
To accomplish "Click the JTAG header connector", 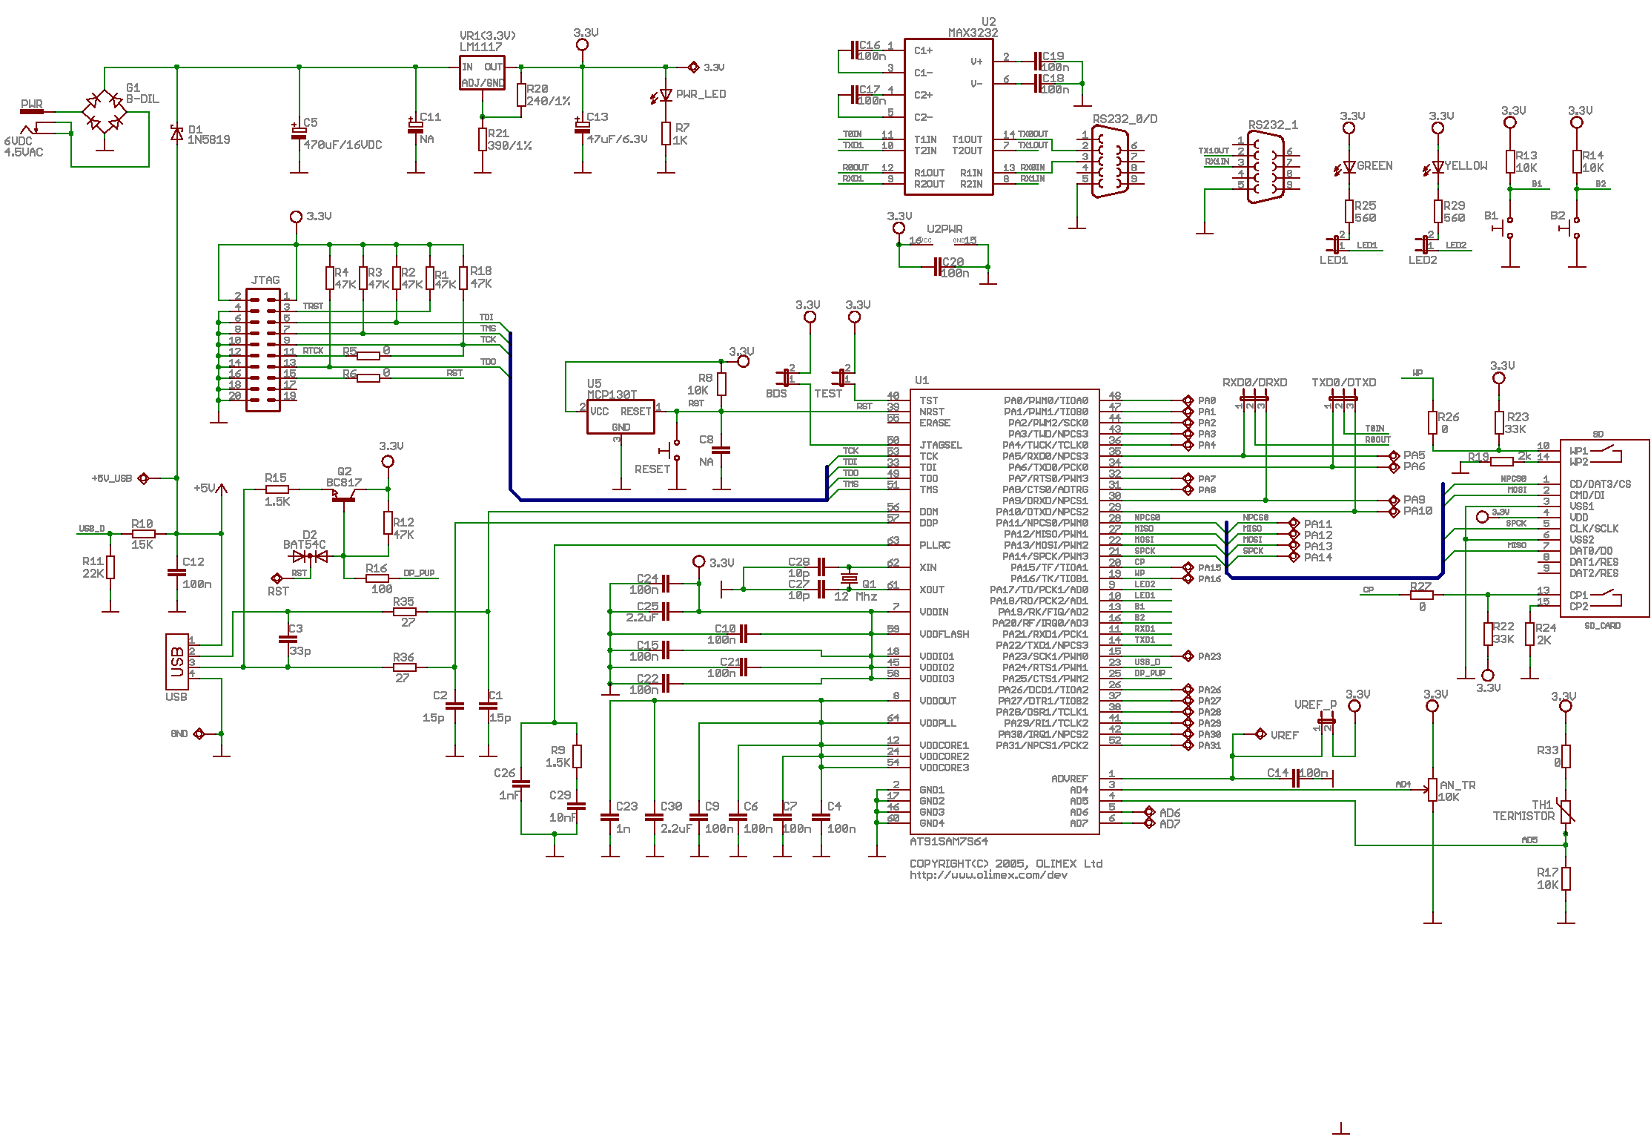I will pos(263,350).
